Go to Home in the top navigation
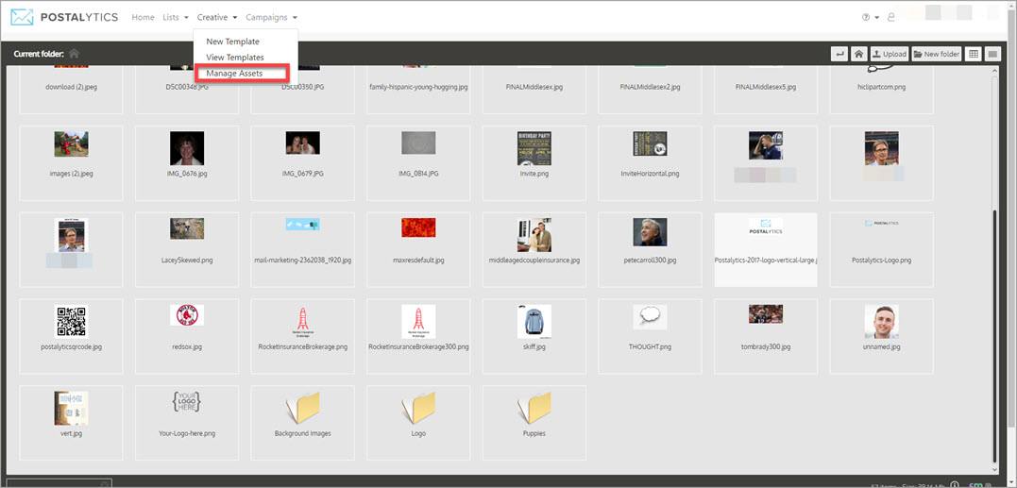This screenshot has height=488, width=1017. [143, 18]
